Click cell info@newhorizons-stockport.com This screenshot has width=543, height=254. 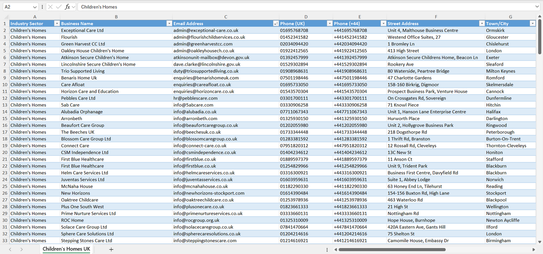[x=225, y=193]
